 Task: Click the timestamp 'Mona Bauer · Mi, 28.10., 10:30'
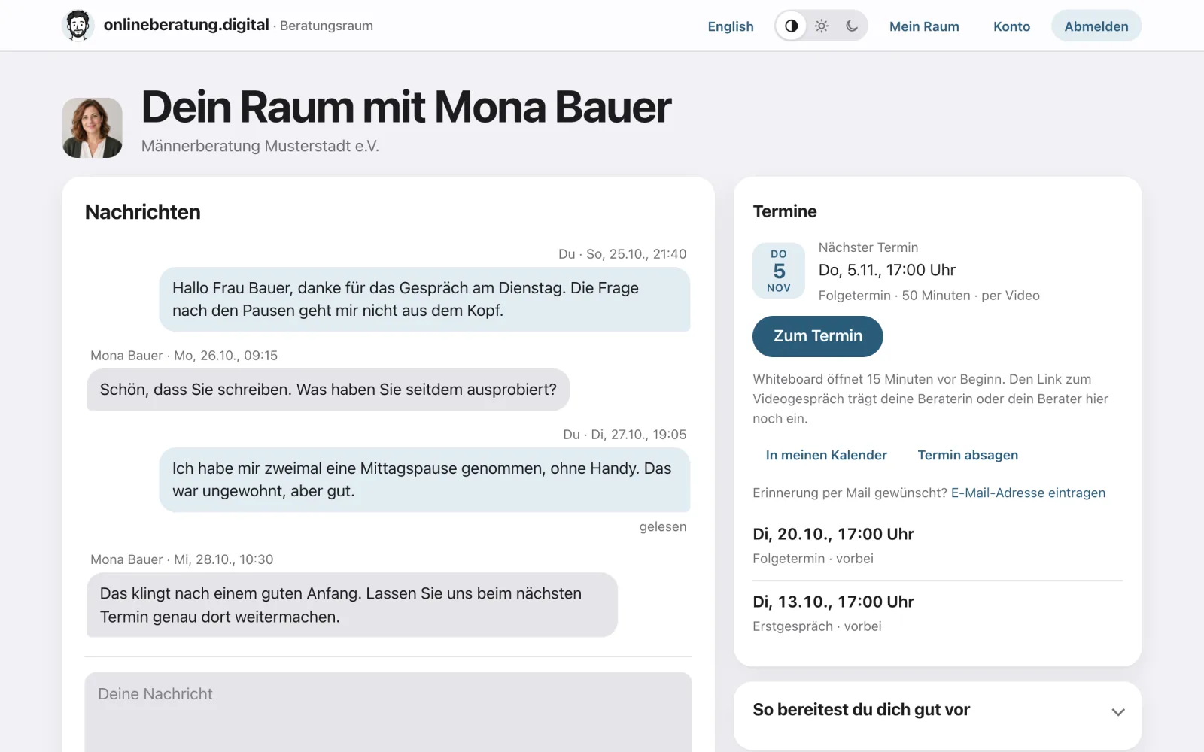[182, 559]
